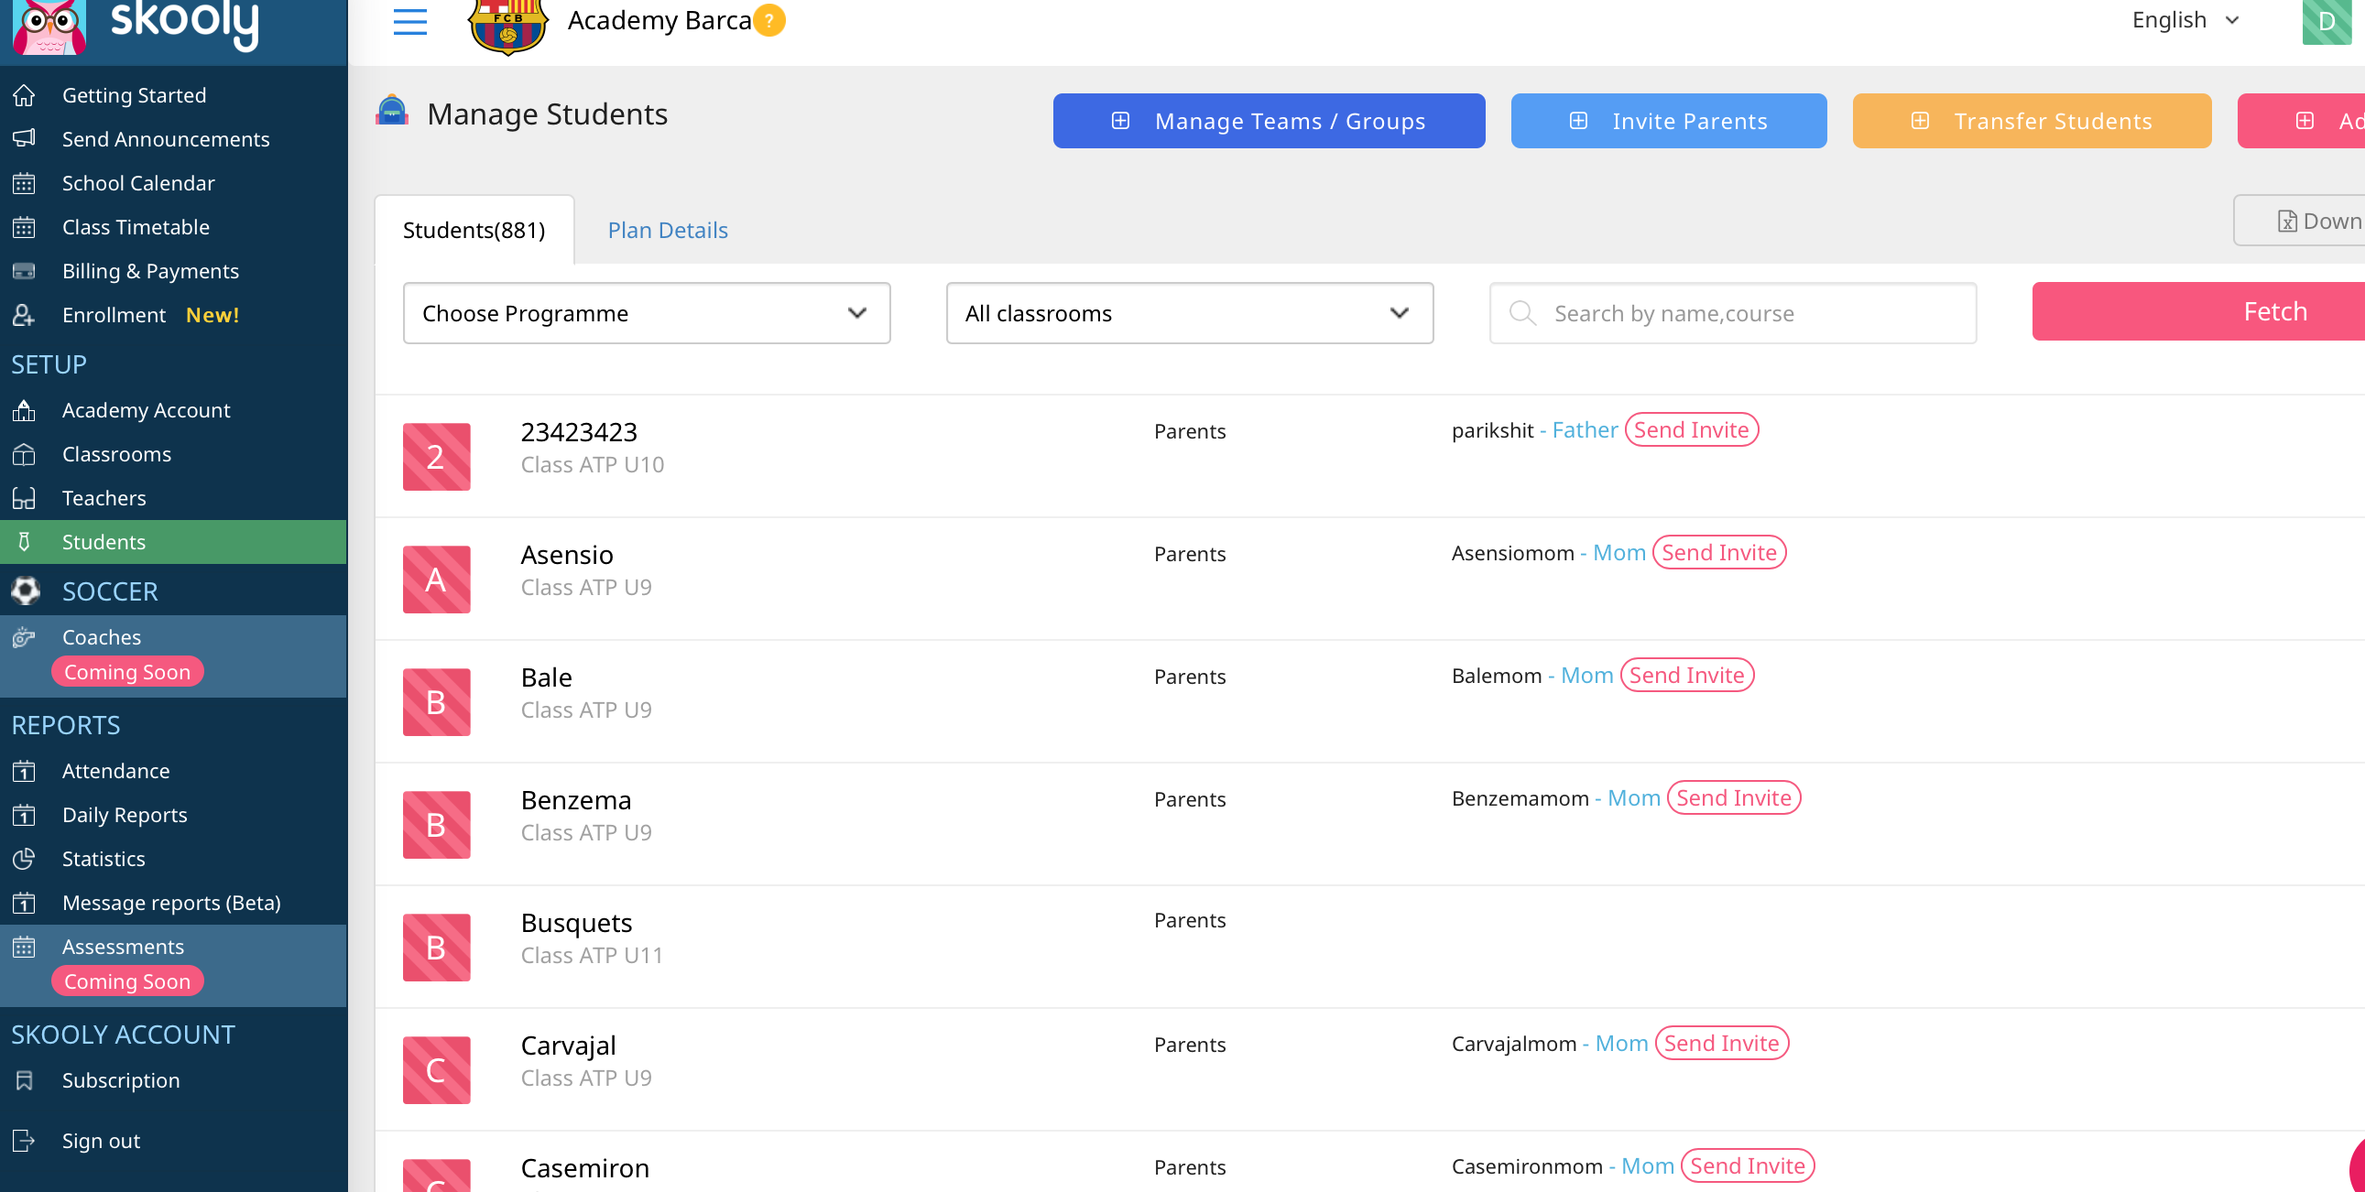Click the Asensio student name
Screen dimensions: 2365x1192
coord(566,554)
